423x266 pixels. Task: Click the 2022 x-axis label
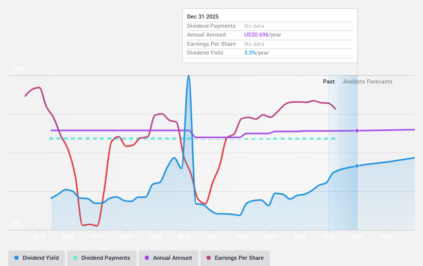click(x=242, y=237)
